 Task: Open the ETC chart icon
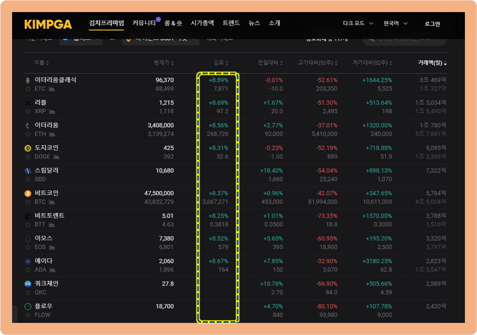click(52, 89)
